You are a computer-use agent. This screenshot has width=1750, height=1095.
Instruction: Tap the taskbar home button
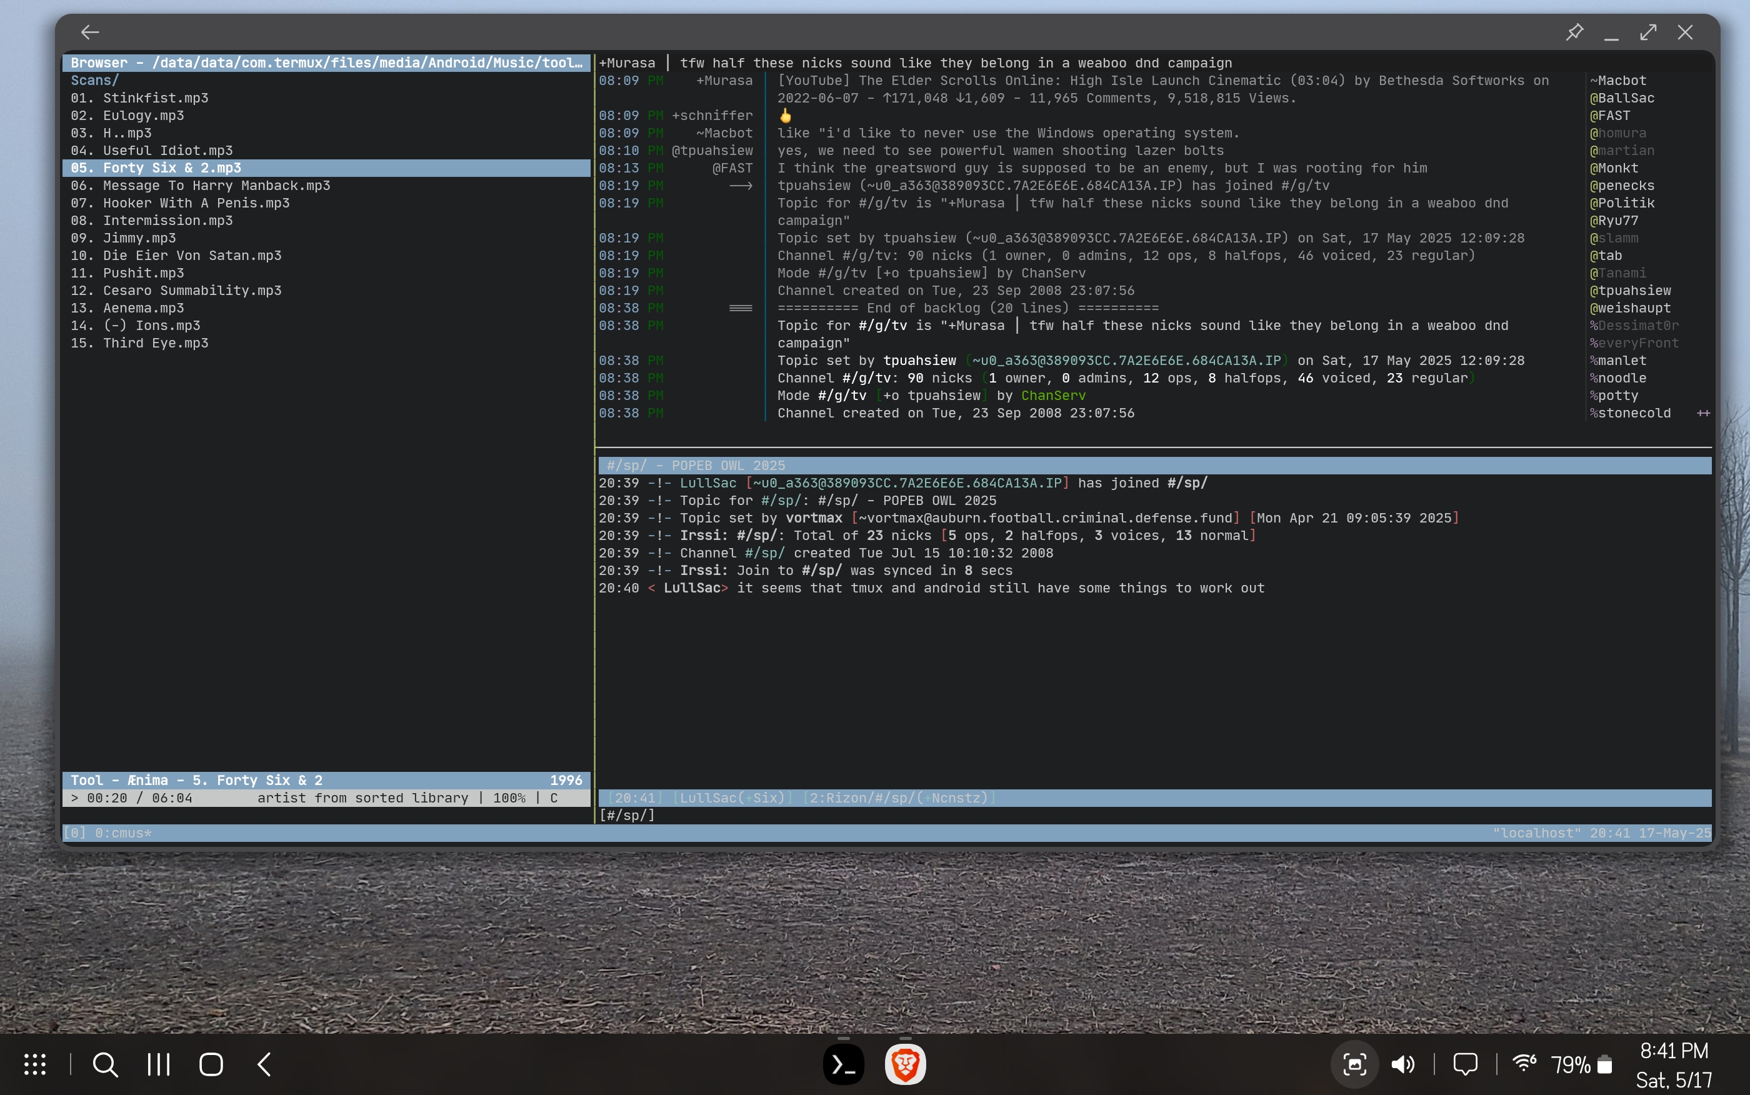(x=211, y=1064)
